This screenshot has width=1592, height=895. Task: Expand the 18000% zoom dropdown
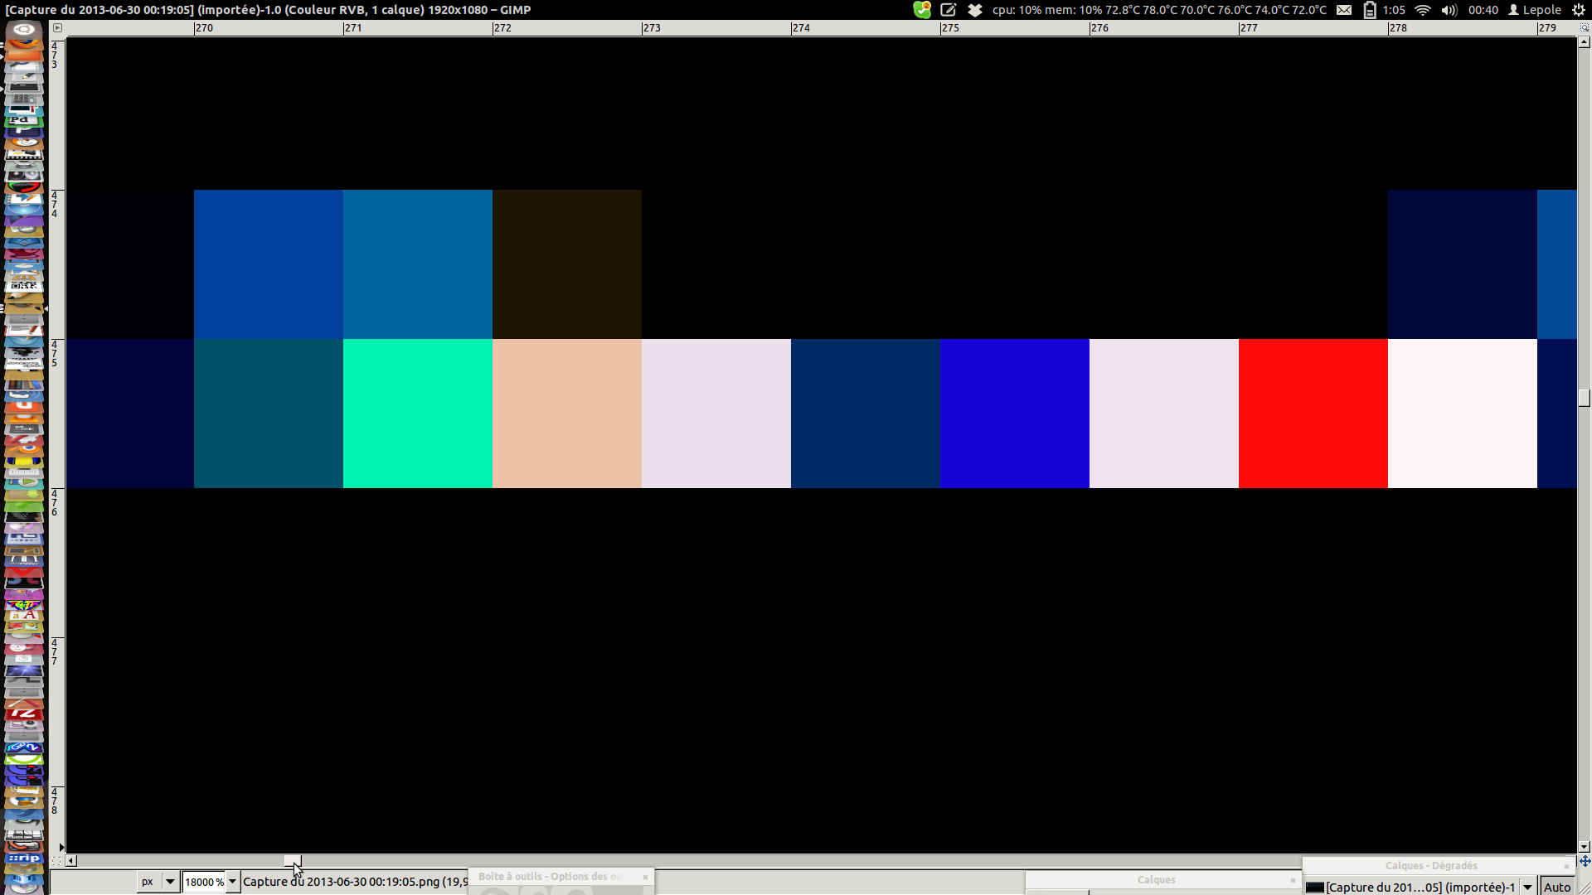[x=233, y=882]
